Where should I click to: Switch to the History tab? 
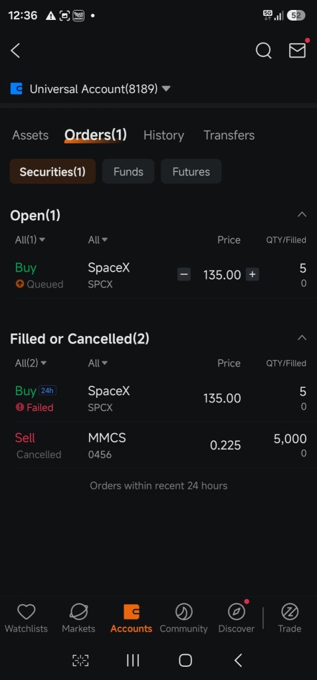(x=163, y=135)
